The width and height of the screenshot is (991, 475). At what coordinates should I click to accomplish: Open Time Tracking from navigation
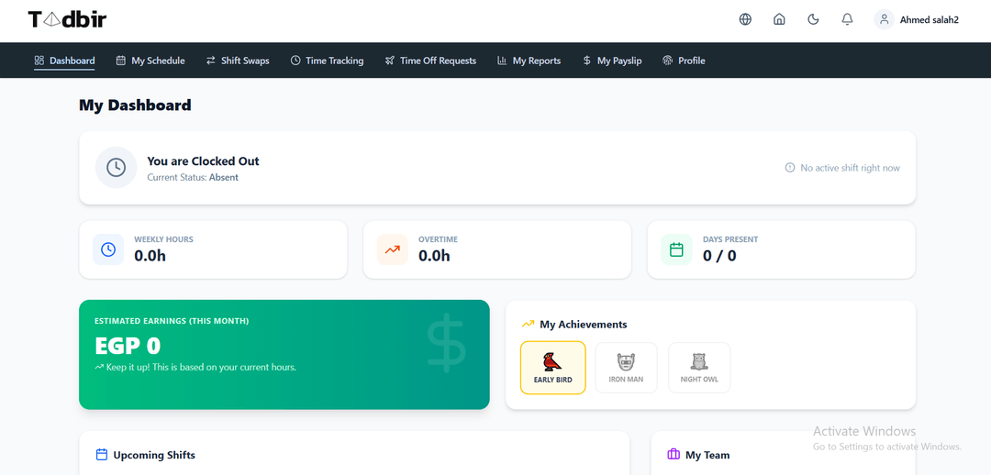327,61
